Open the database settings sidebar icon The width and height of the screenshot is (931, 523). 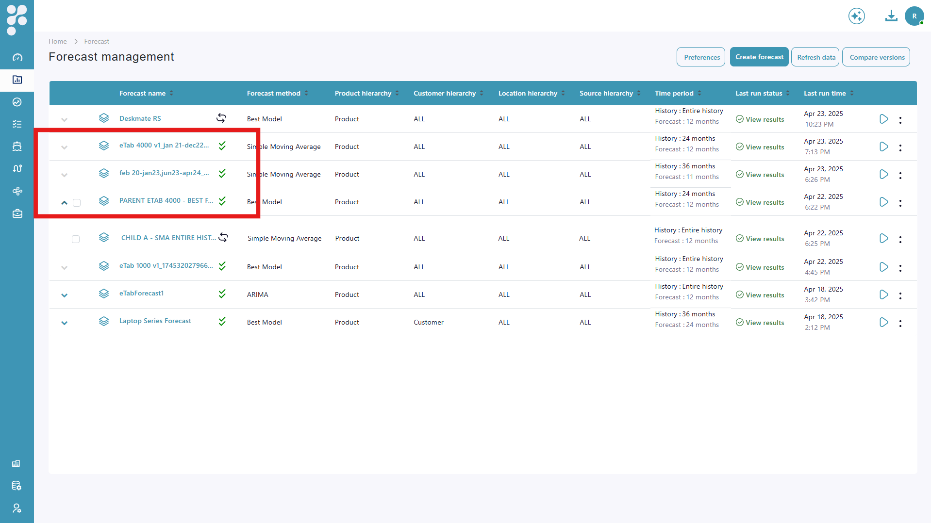(x=17, y=486)
